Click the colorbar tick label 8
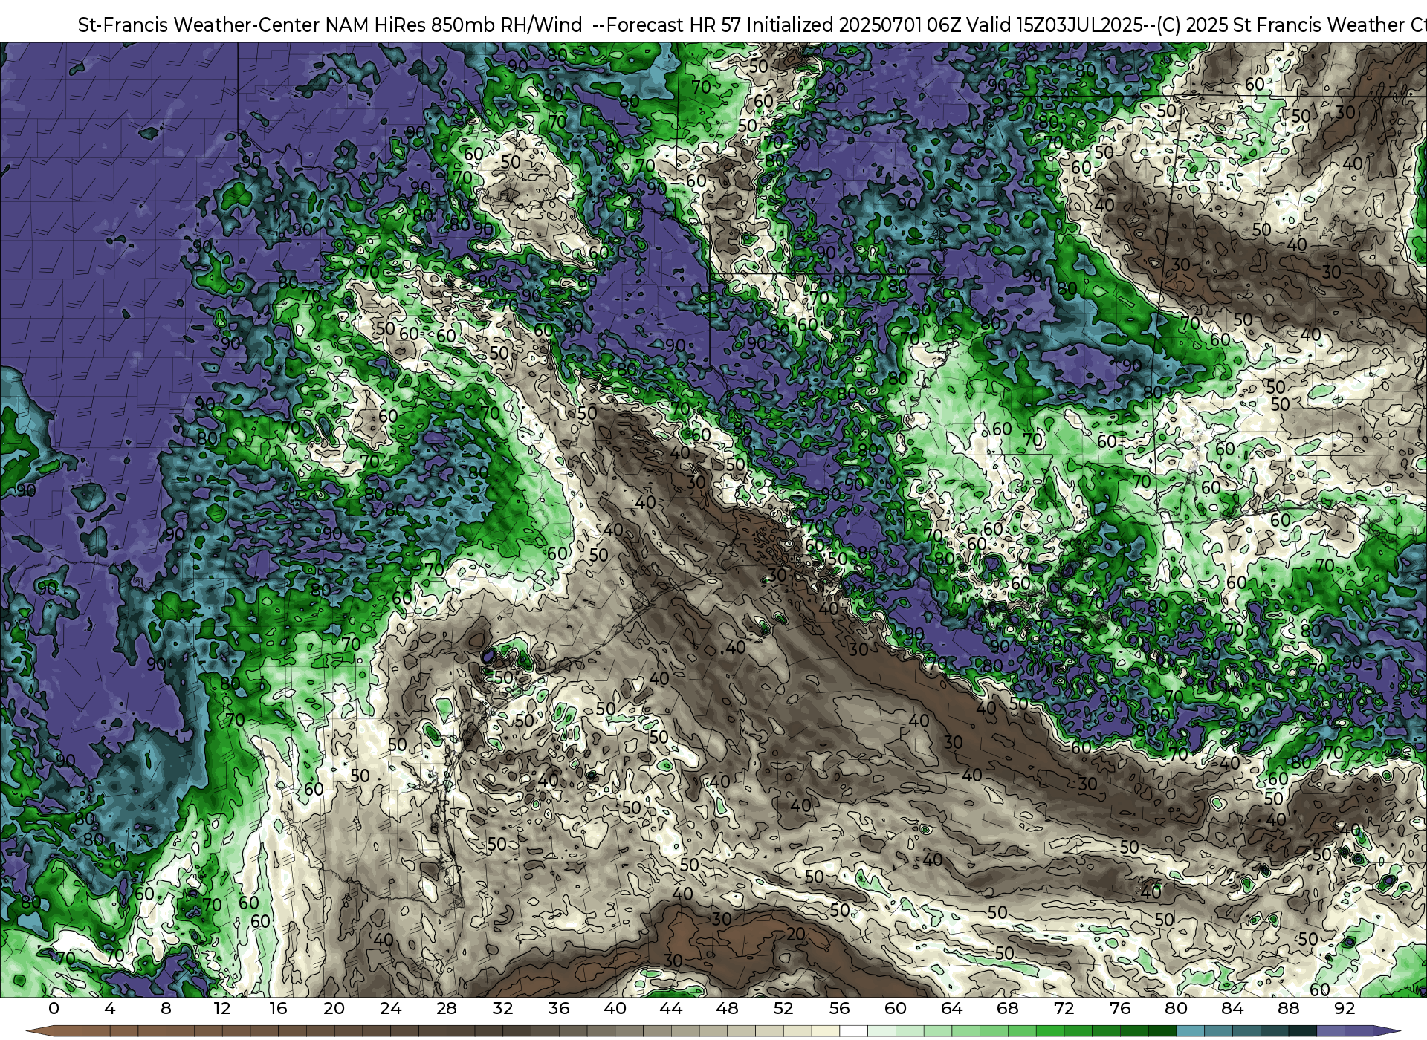The image size is (1427, 1040). (166, 1008)
